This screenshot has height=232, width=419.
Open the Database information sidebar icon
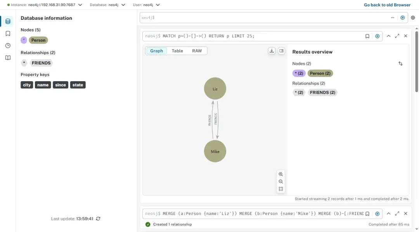pyautogui.click(x=8, y=21)
